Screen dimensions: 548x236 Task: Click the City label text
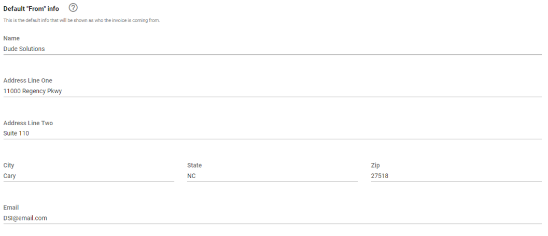tap(9, 166)
